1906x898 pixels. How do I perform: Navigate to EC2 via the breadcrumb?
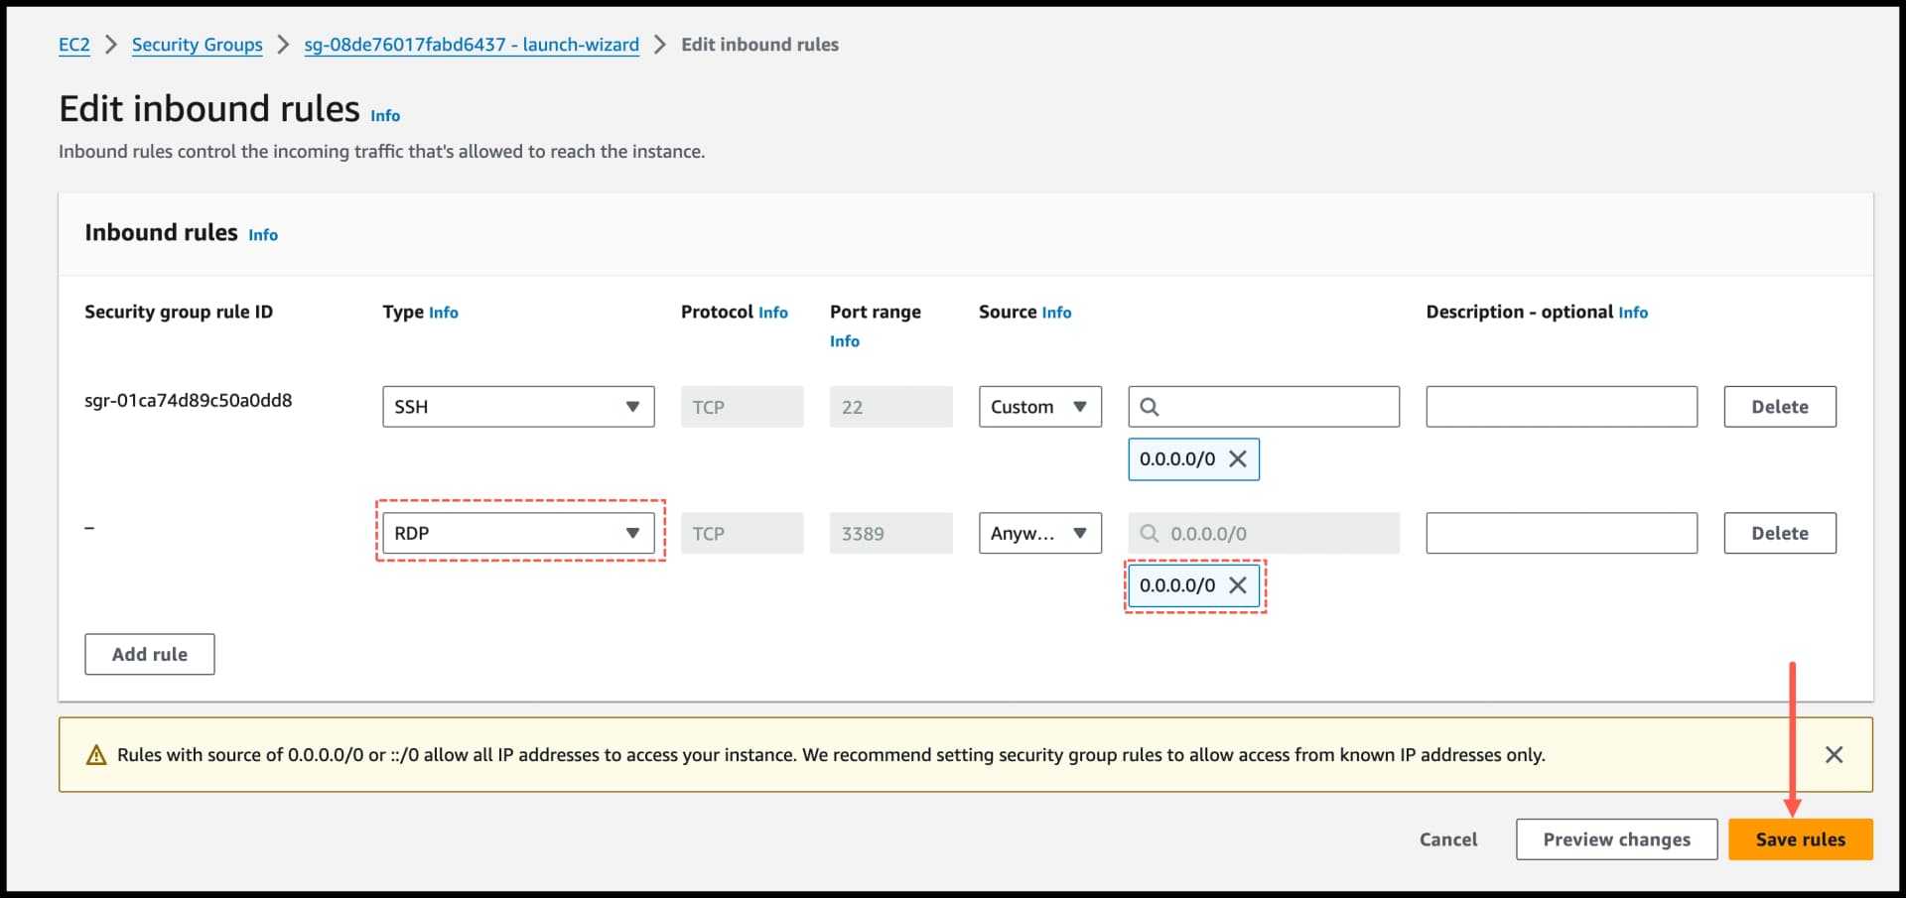pos(73,45)
